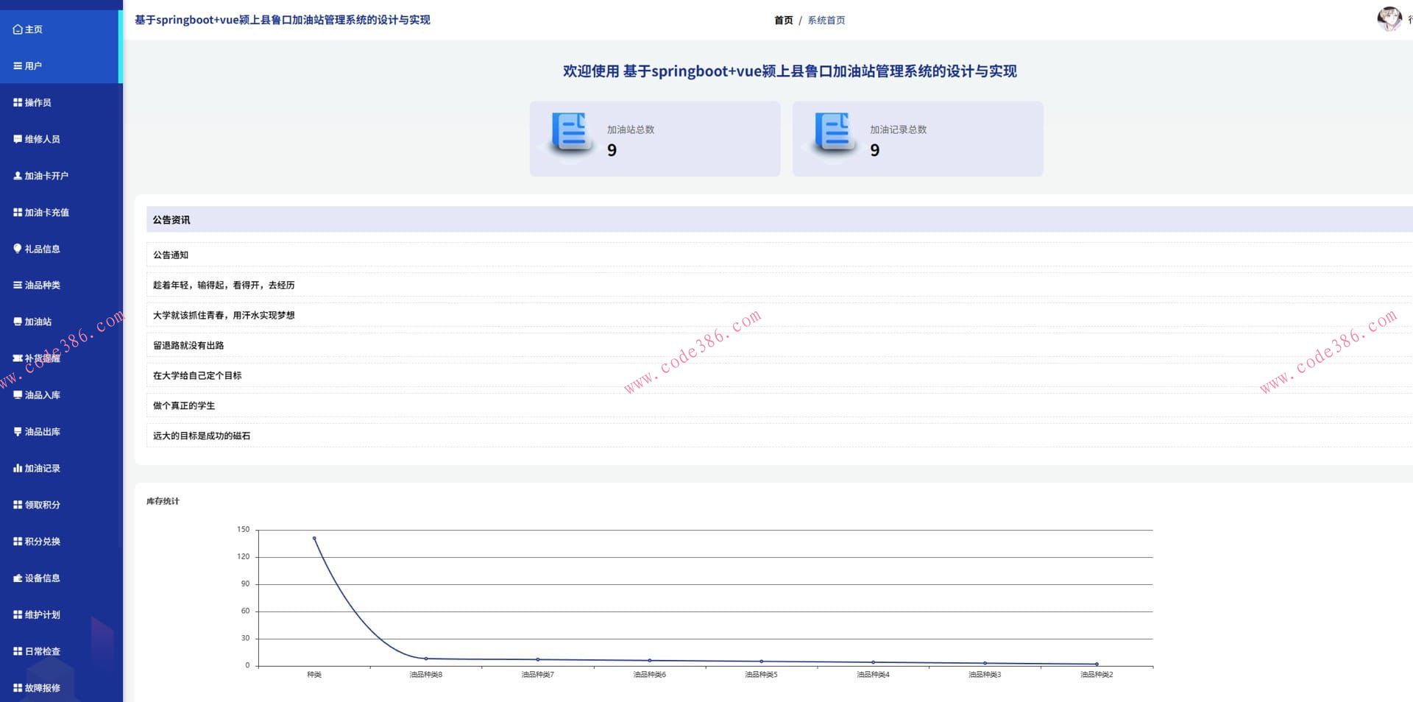The width and height of the screenshot is (1413, 702).
Task: Open the 加油记录 refueling records icon
Action: (x=18, y=468)
